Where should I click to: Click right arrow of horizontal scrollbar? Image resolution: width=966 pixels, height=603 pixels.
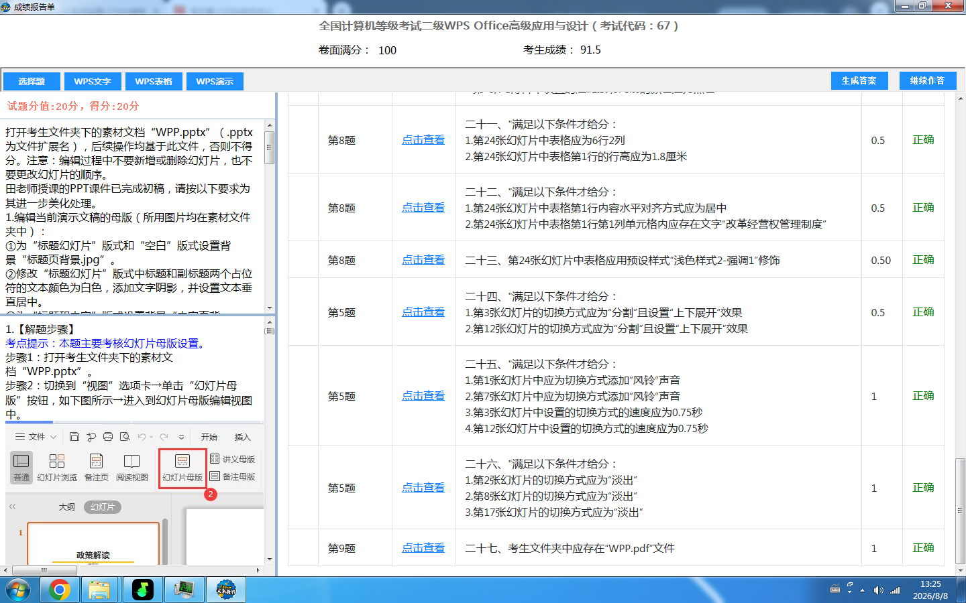pos(258,571)
